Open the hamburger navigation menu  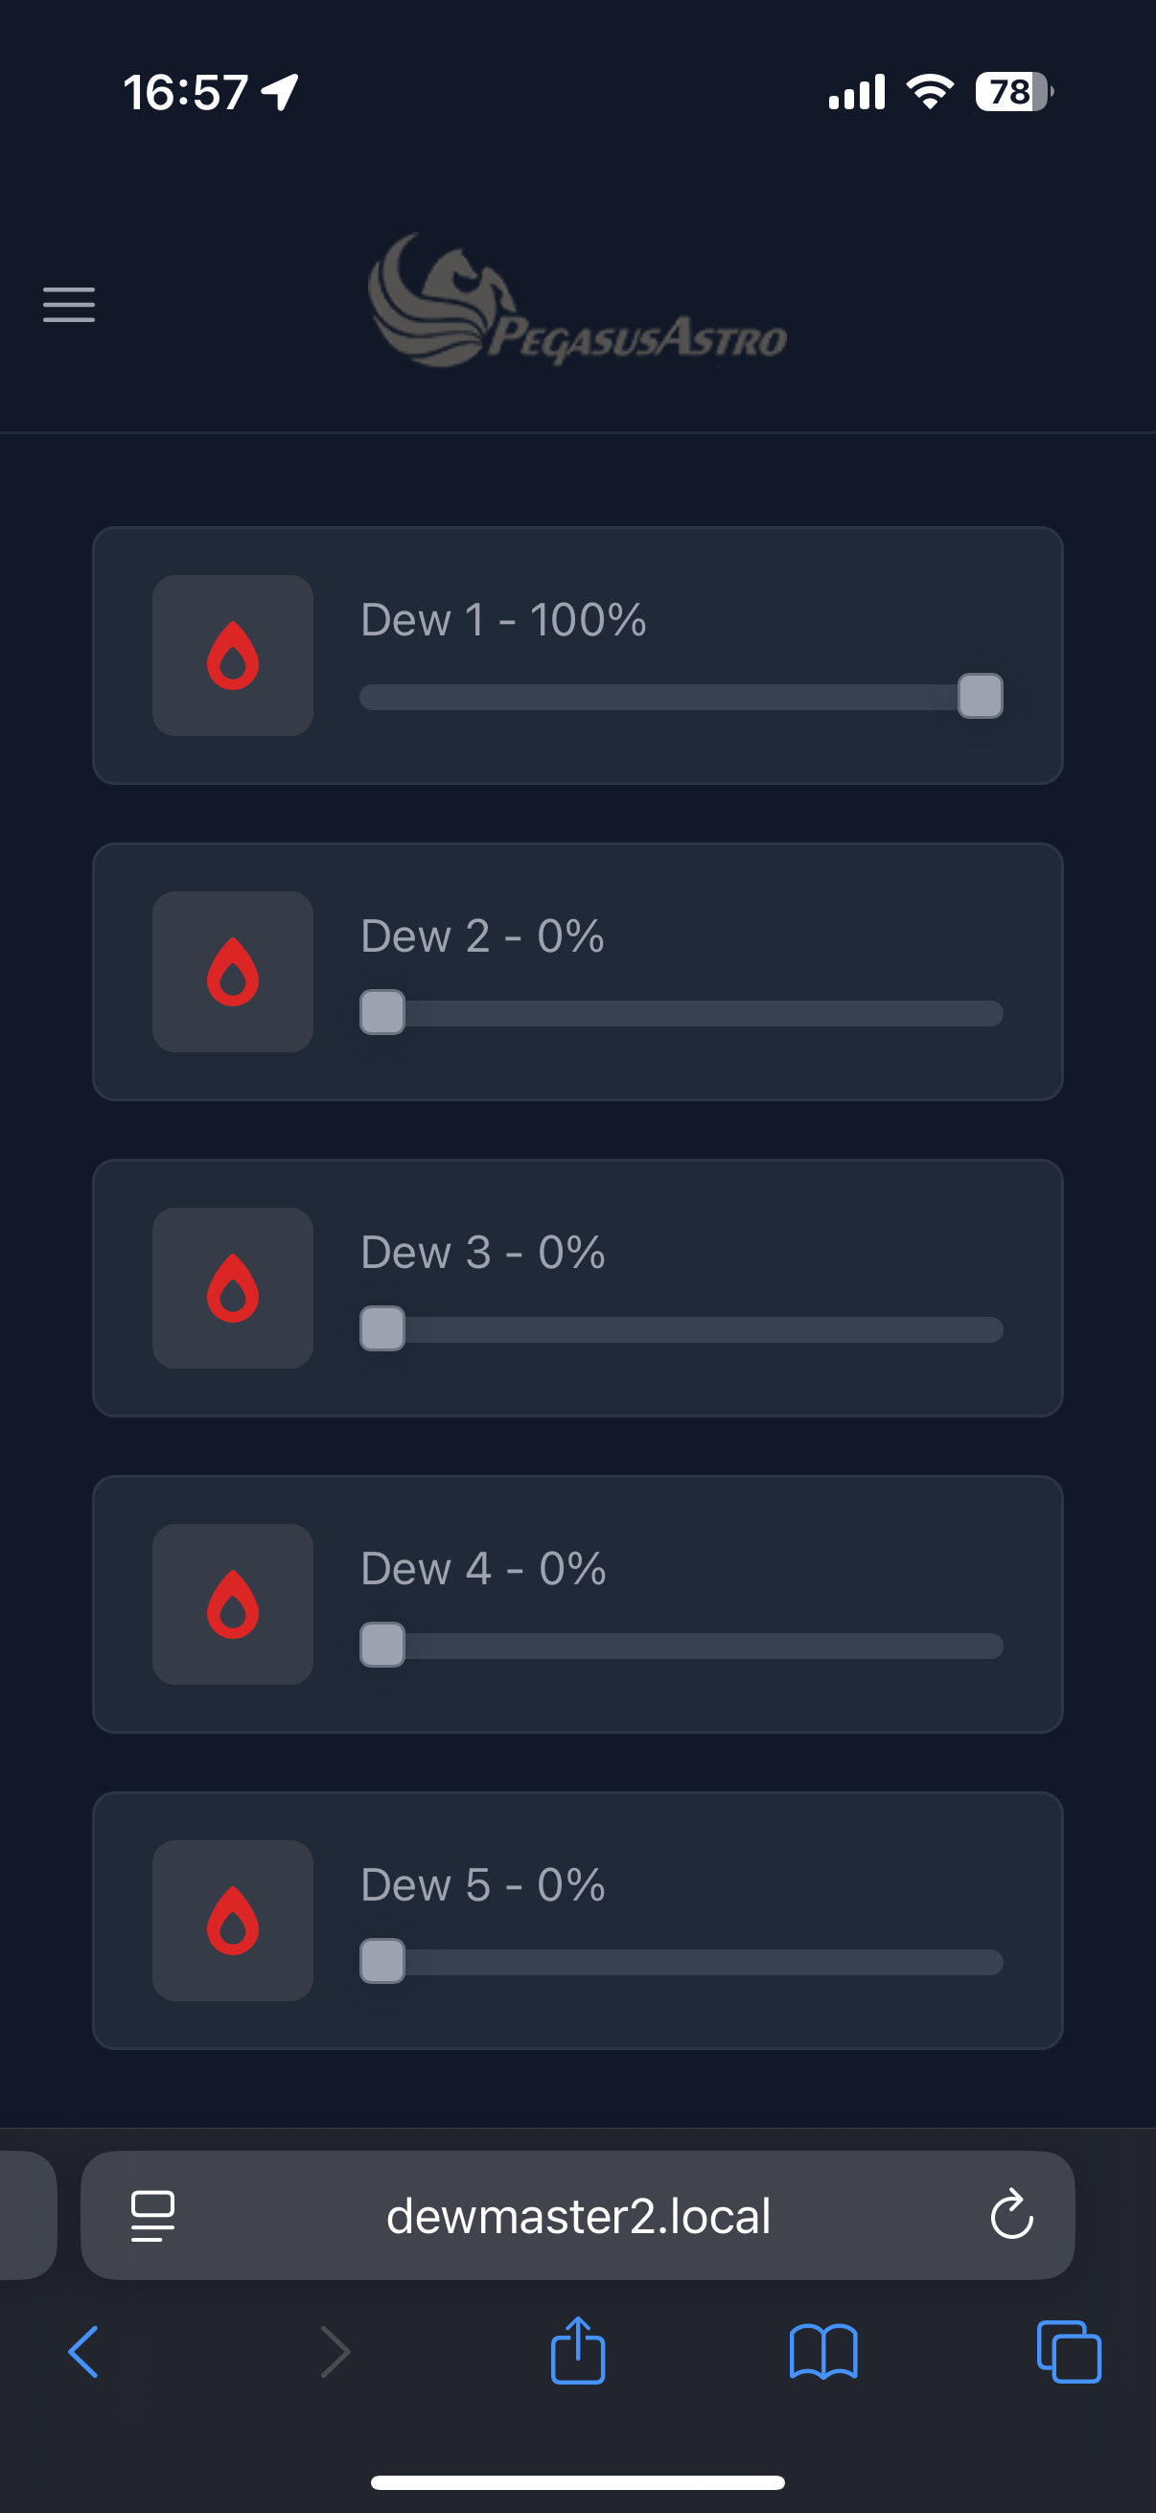point(69,305)
